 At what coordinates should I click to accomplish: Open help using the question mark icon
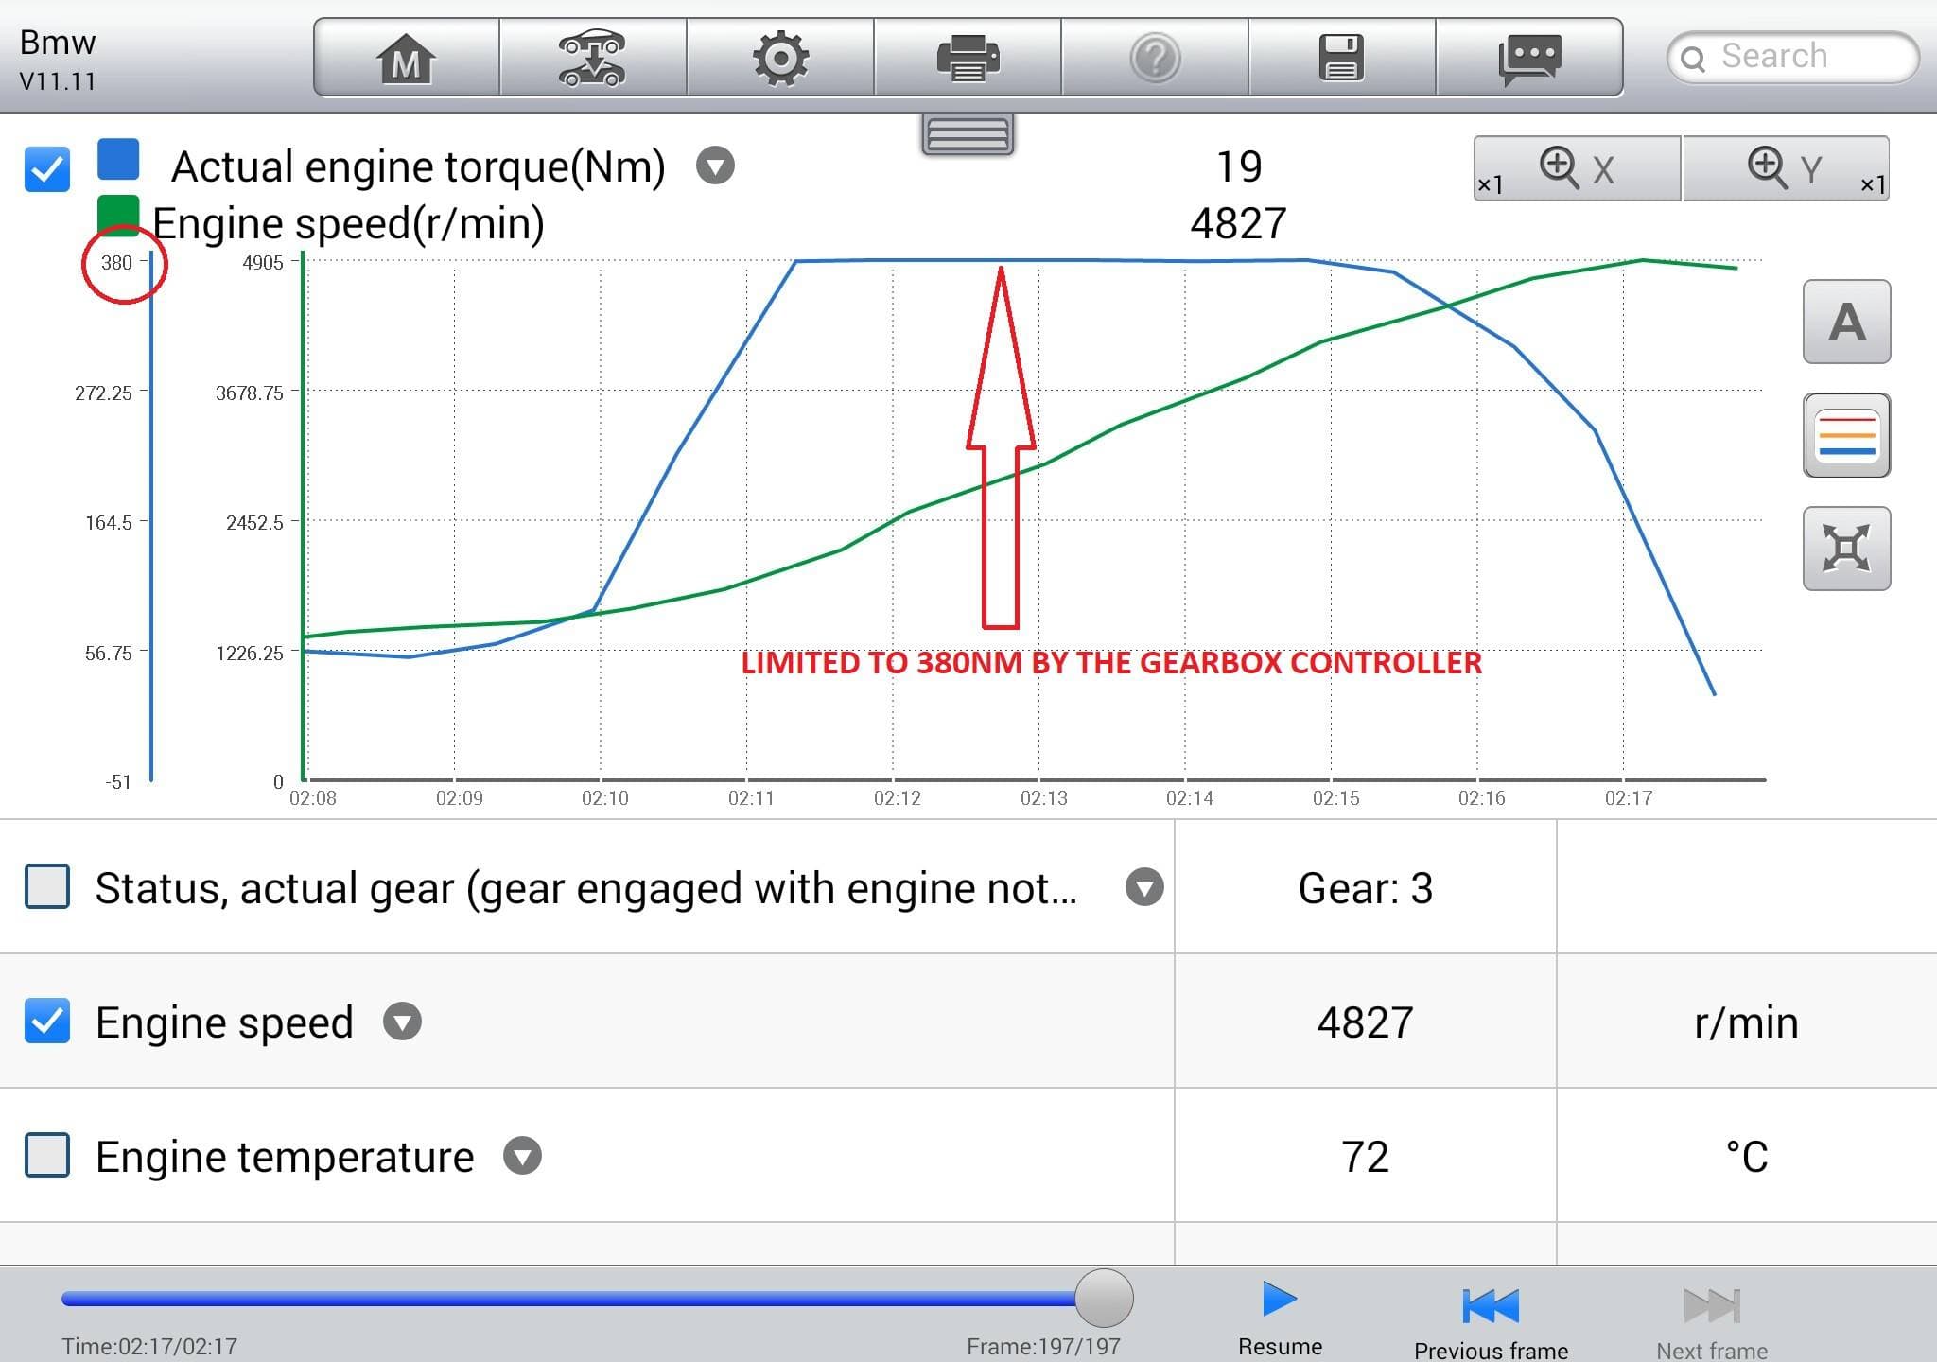pos(1157,57)
